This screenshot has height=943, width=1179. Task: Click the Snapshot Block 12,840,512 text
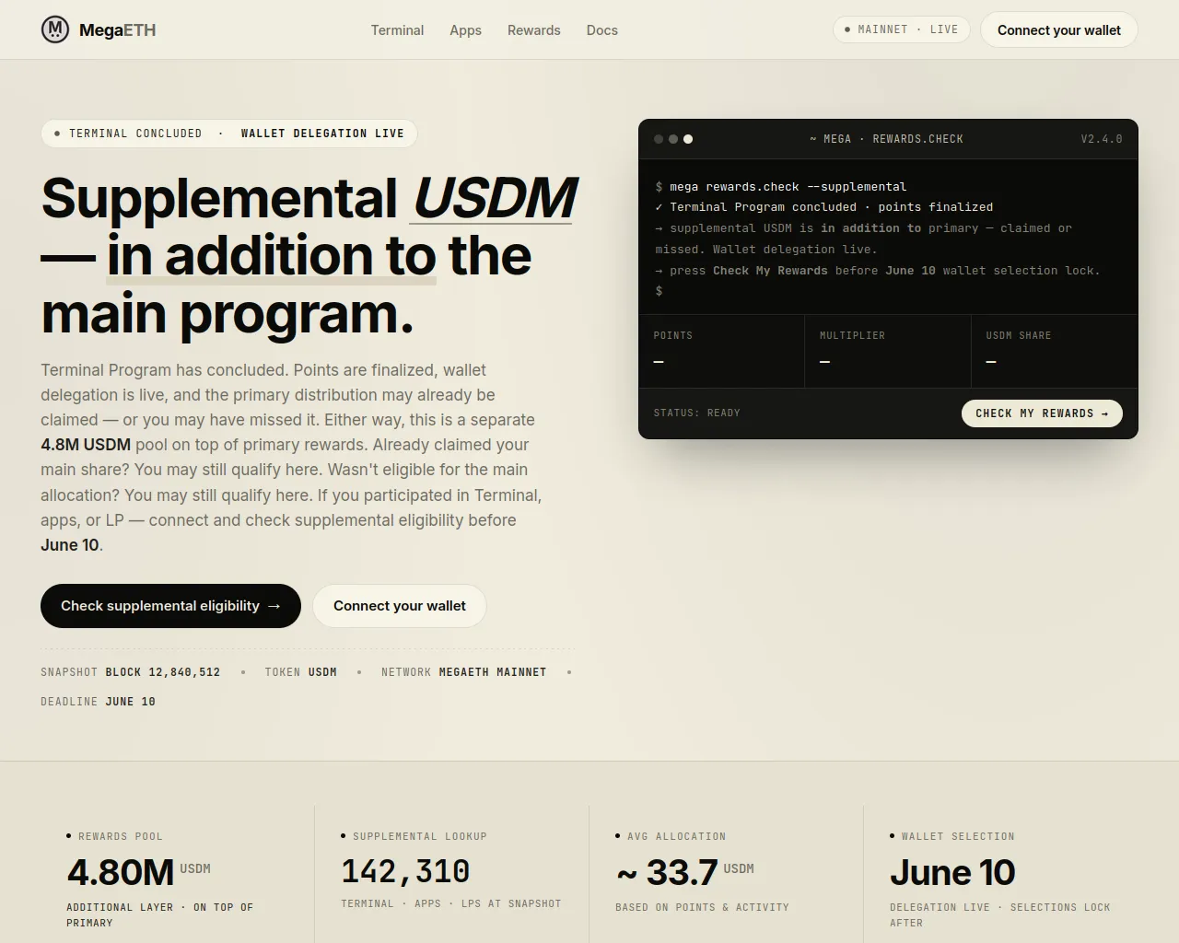coord(131,672)
